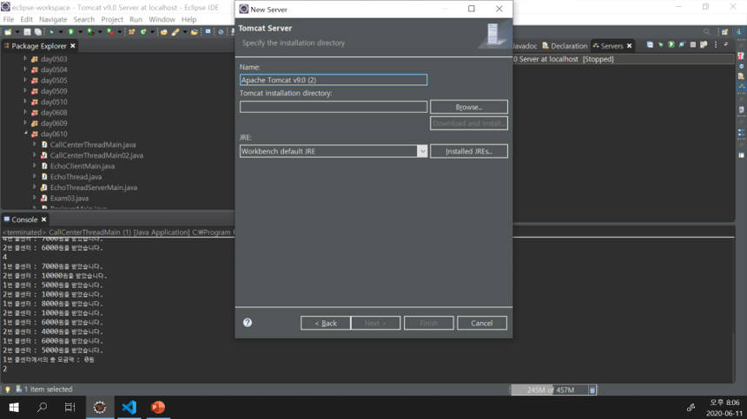Viewport: 747px width, 419px height.
Task: Select the day0509 project
Action: pyautogui.click(x=53, y=91)
